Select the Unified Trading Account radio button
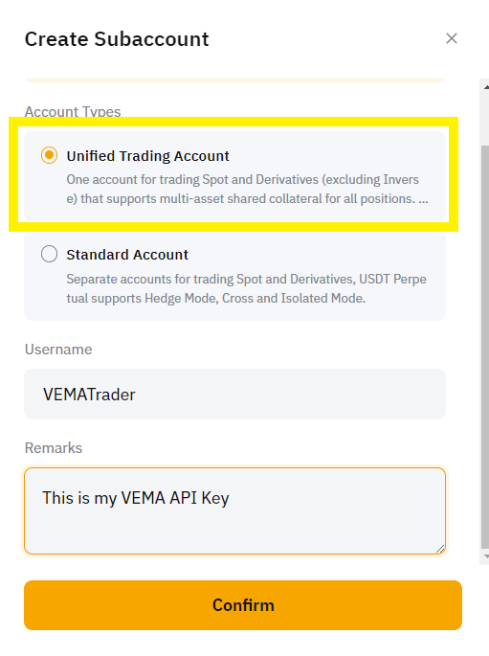The height and width of the screenshot is (656, 489). (x=50, y=155)
